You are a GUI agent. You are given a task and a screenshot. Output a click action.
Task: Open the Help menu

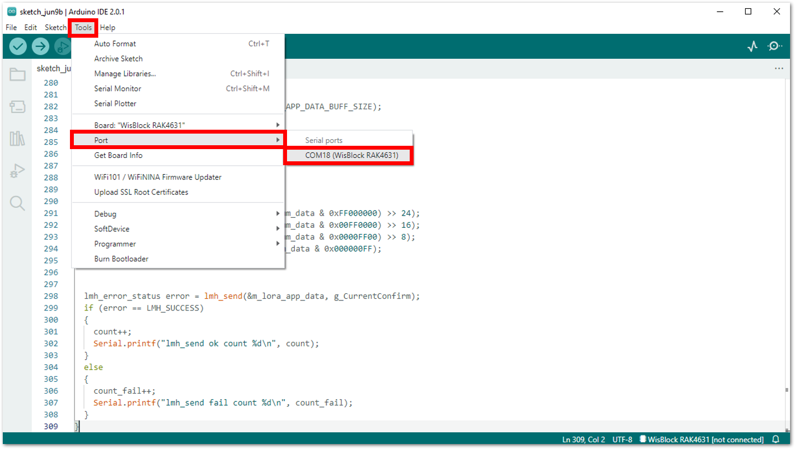108,27
